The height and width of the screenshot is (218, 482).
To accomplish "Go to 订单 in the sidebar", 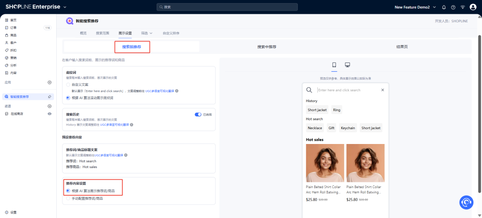I will coord(13,28).
